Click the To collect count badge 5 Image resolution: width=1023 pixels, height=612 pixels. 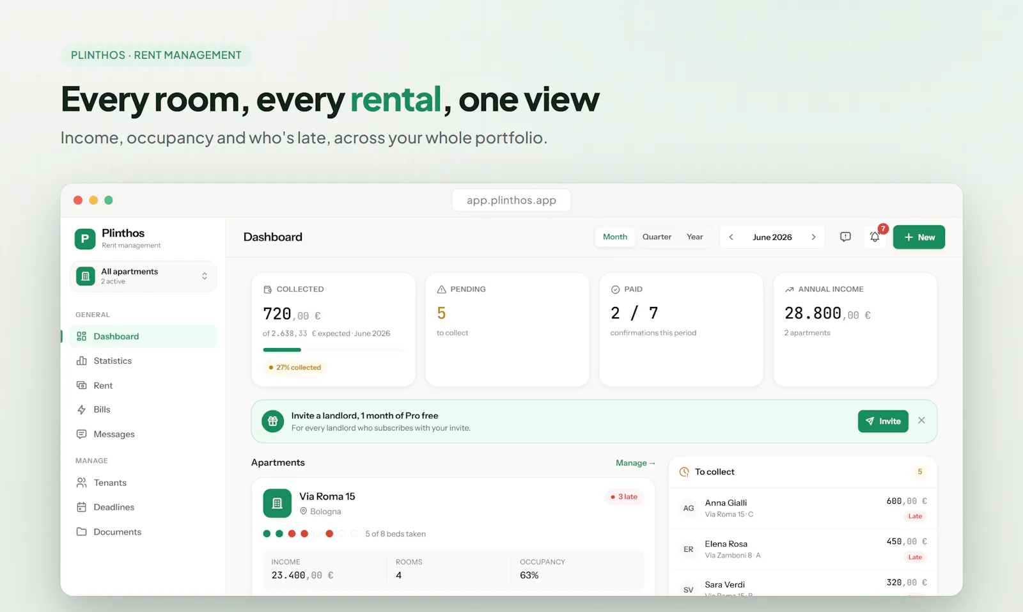[x=920, y=472]
